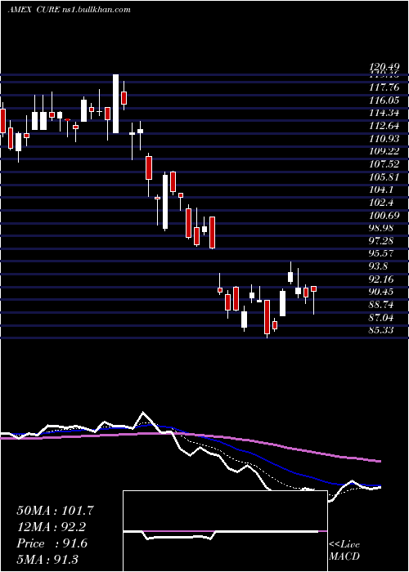
Task: Click the 107.52 price axis label
Action: (384, 163)
